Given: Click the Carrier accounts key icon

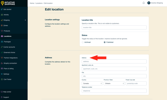Looking at the screenshot, I should coord(2,47).
